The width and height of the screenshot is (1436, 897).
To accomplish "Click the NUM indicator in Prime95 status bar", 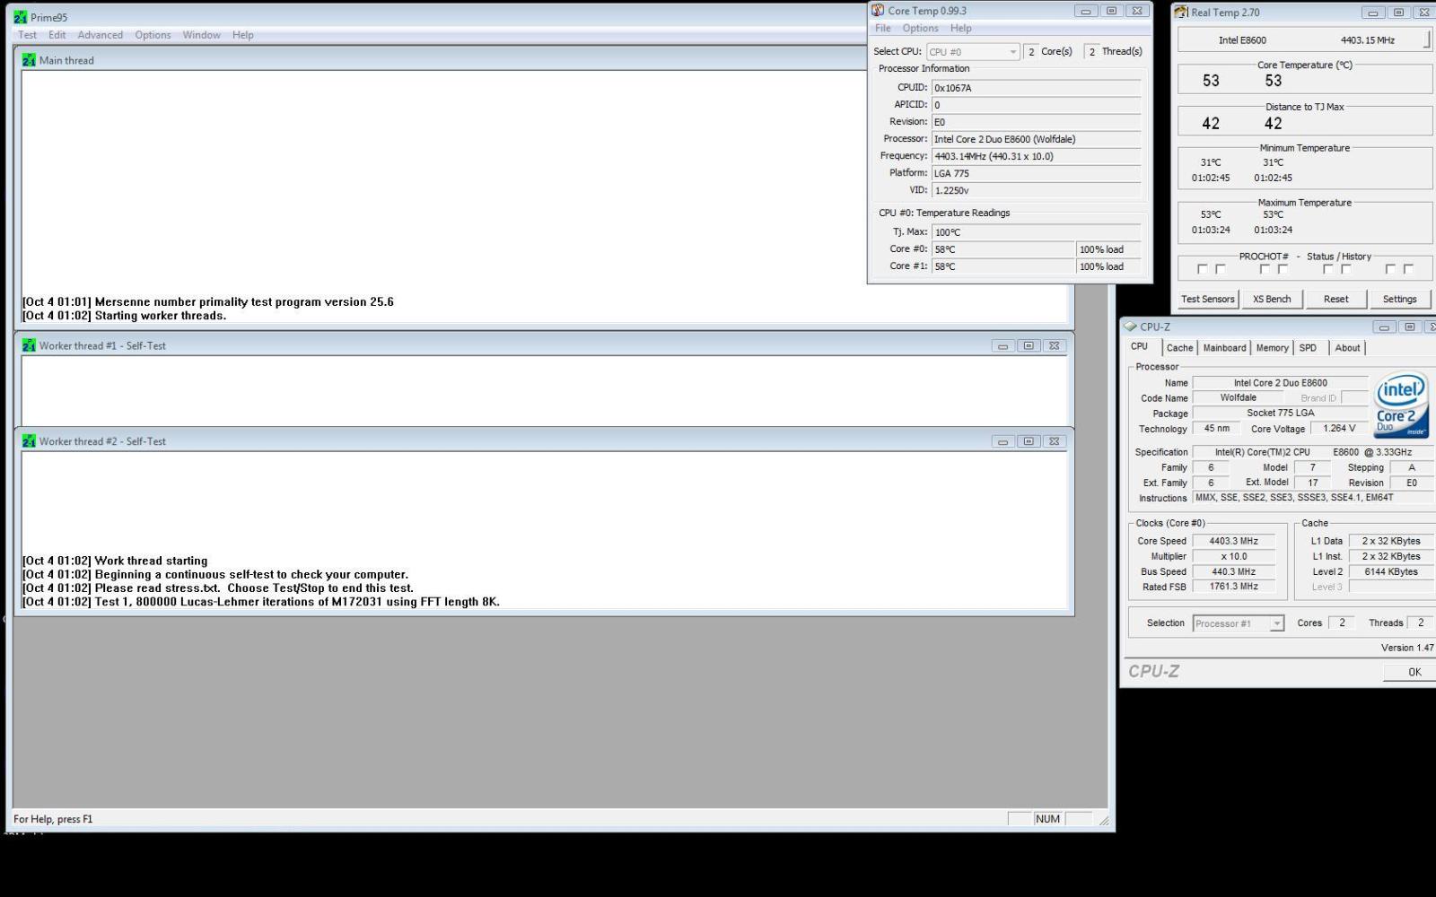I will tap(1047, 819).
